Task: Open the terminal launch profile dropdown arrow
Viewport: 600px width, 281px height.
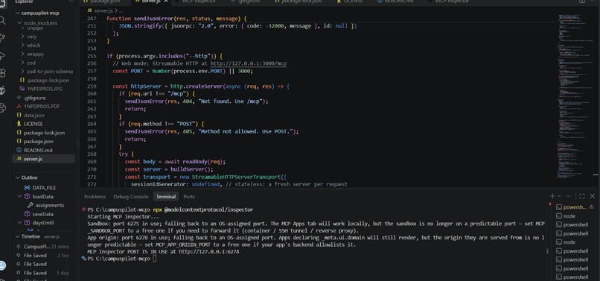Action: point(559,196)
